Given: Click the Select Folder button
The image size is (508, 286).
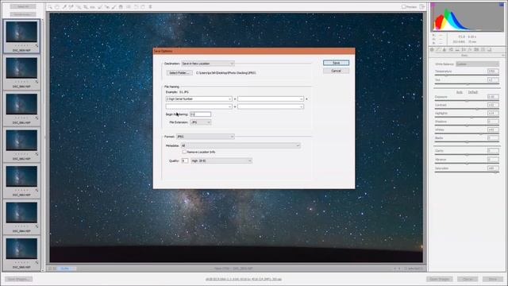Looking at the screenshot, I should click(x=179, y=73).
